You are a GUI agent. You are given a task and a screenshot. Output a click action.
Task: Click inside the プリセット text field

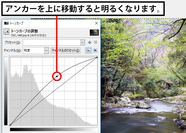click(51, 42)
